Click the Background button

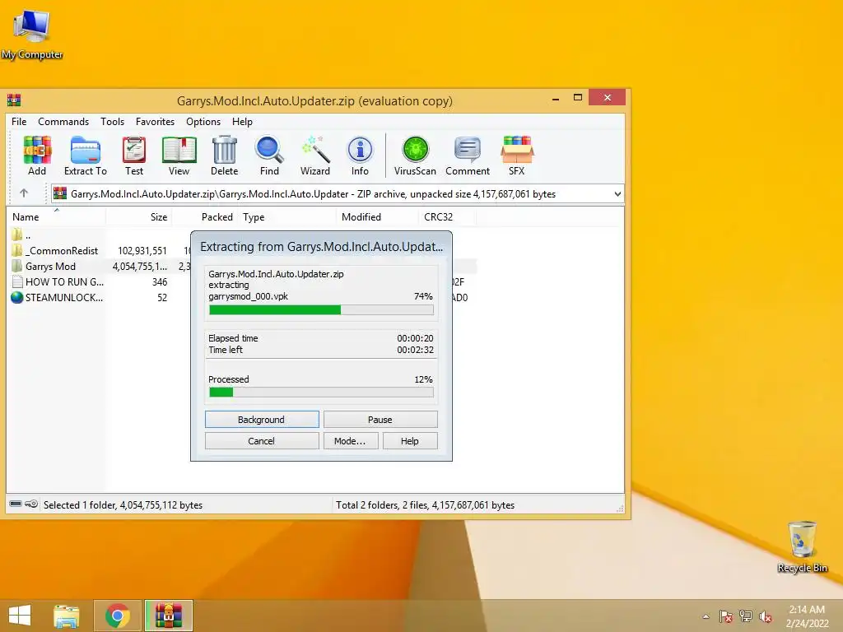click(x=262, y=419)
